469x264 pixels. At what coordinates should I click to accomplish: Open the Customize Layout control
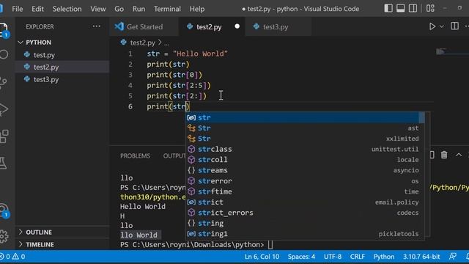click(430, 8)
